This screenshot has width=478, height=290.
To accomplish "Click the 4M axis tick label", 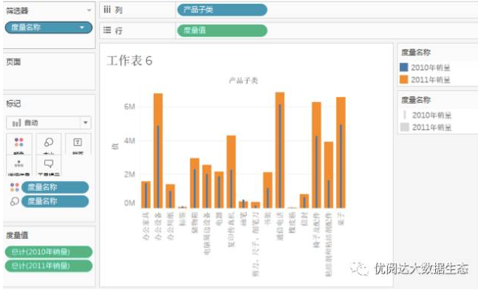I will click(130, 140).
